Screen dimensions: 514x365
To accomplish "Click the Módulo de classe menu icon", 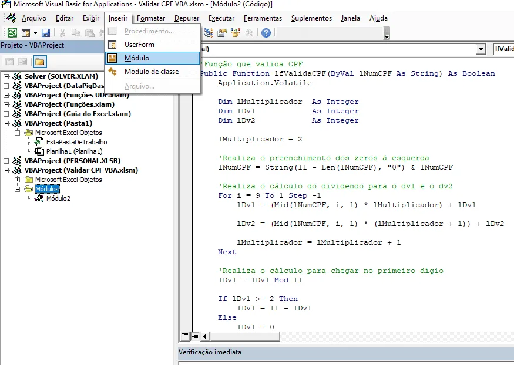I will pos(112,72).
